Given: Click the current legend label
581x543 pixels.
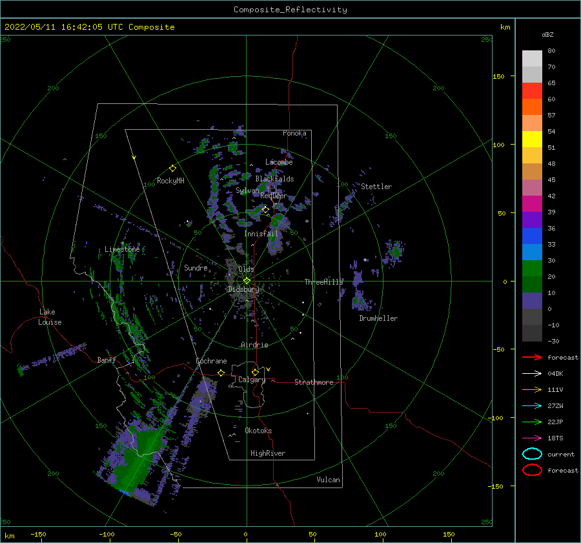Looking at the screenshot, I should point(561,454).
